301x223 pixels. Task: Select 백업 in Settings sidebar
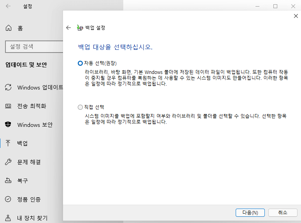[x=22, y=143]
